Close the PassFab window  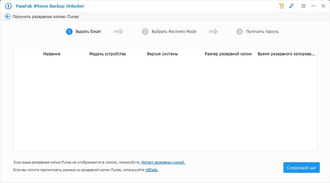(323, 6)
